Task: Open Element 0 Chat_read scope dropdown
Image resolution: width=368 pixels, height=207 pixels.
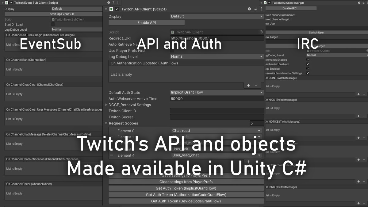Action: pos(217,131)
